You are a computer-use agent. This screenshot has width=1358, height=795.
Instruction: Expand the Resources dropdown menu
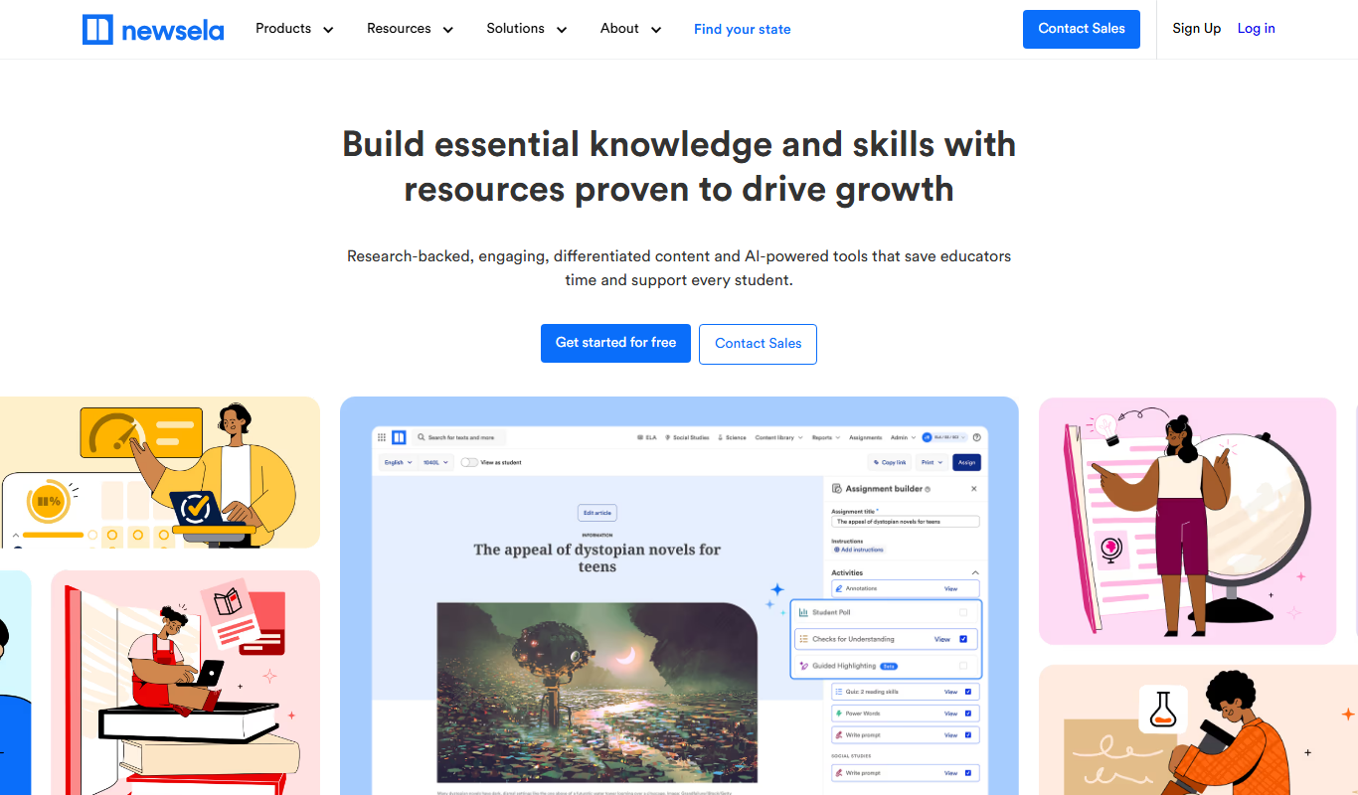pyautogui.click(x=410, y=29)
